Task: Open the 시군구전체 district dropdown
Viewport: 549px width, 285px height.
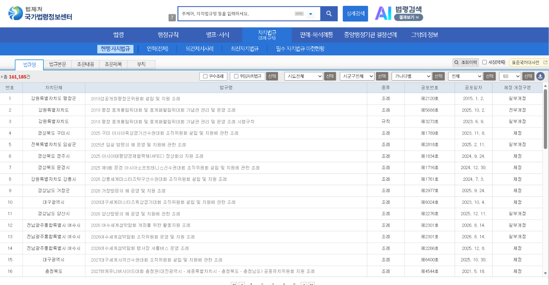Action: [357, 76]
